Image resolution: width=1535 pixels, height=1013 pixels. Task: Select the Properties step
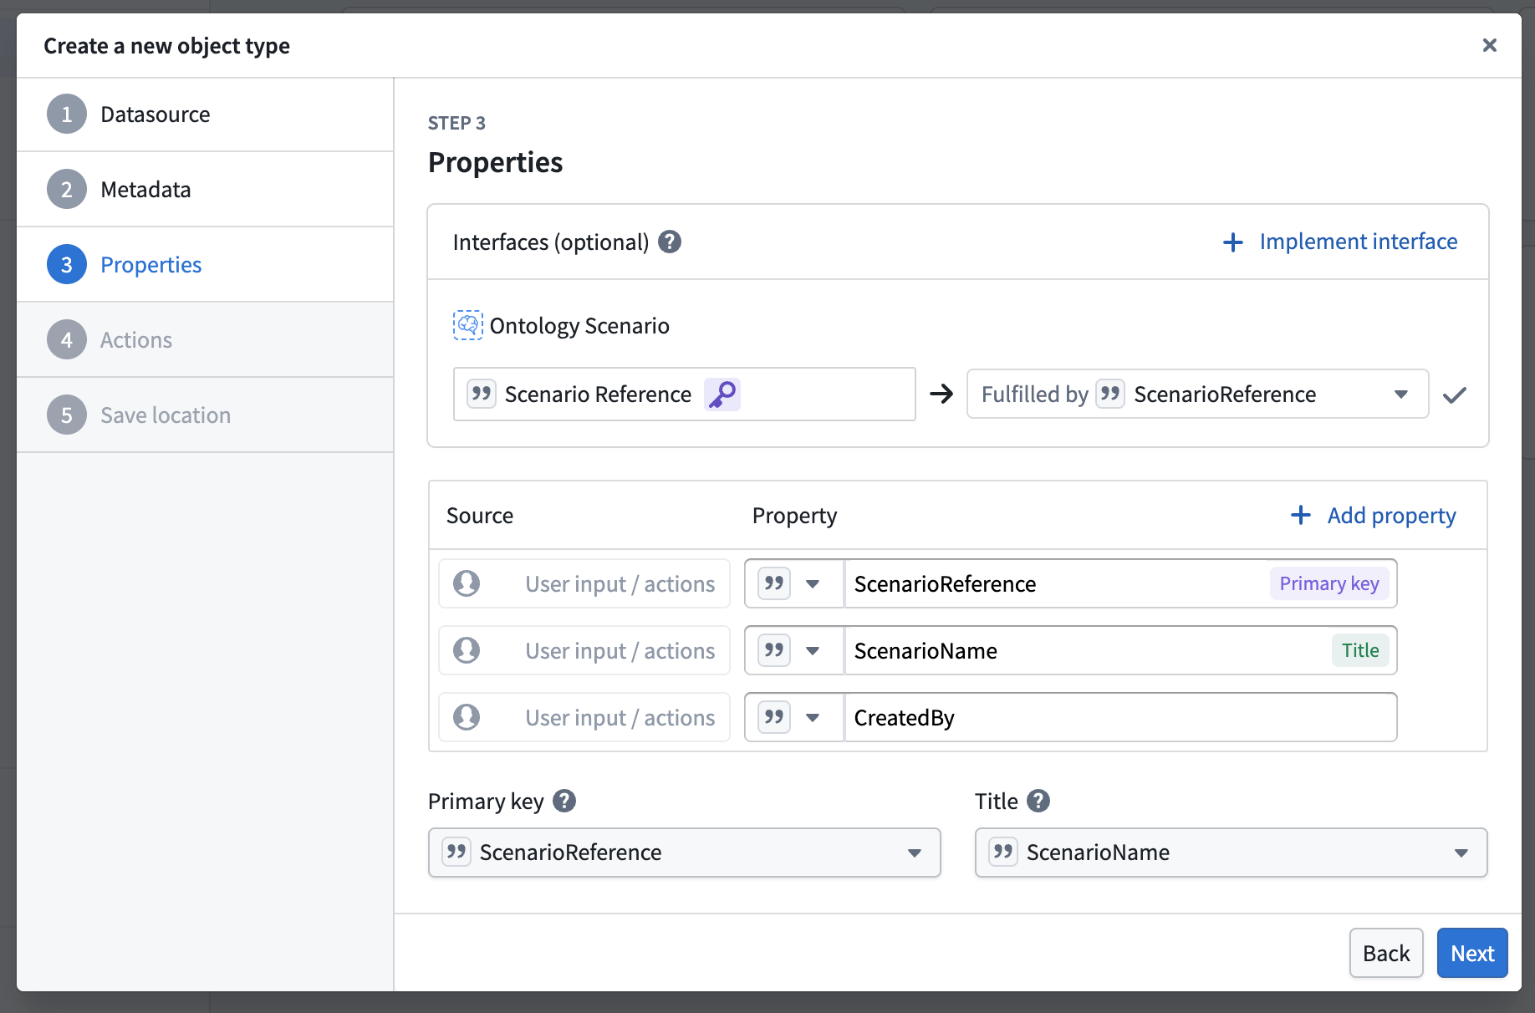[x=205, y=265]
